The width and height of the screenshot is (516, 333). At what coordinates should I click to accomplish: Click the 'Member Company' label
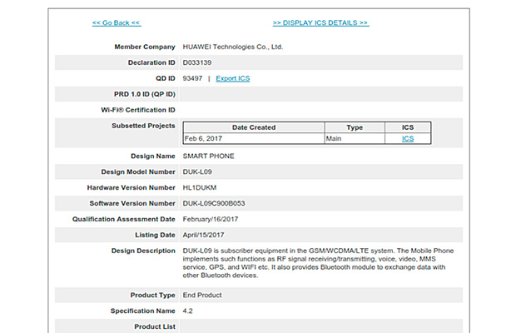tap(145, 47)
